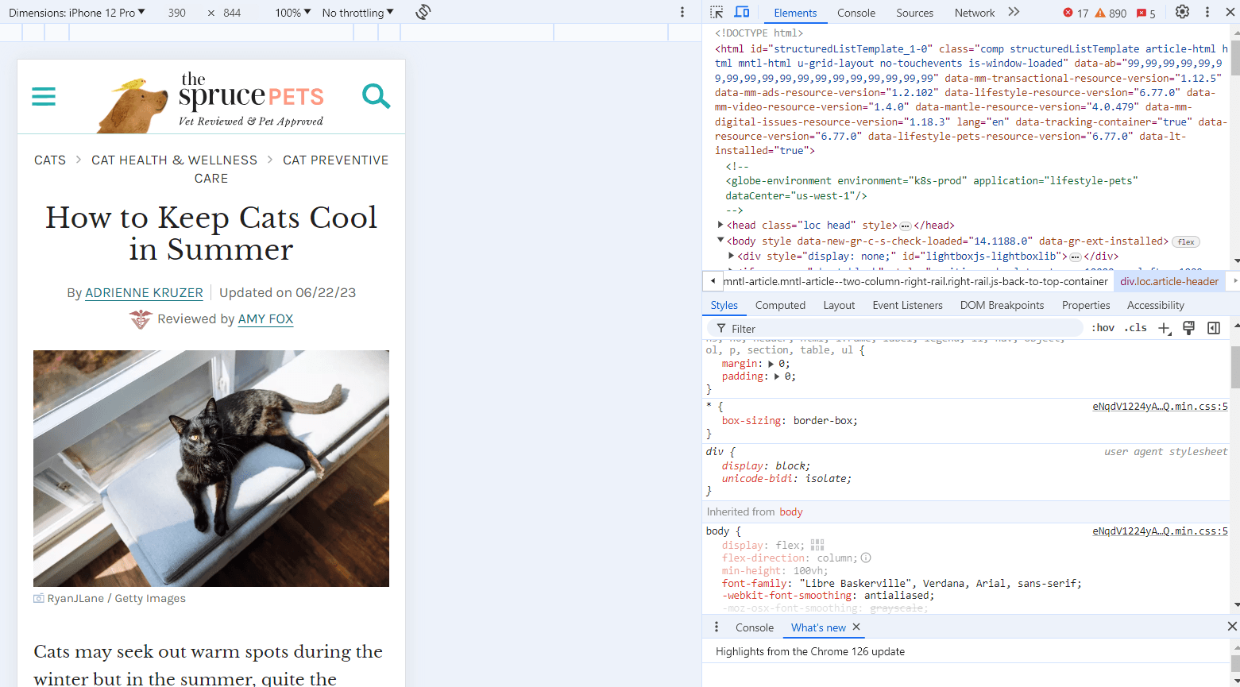Select the Styles tab

pos(724,305)
